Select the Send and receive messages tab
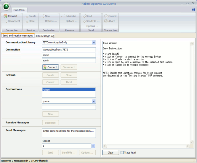The width and height of the screenshot is (197, 163). point(18,36)
